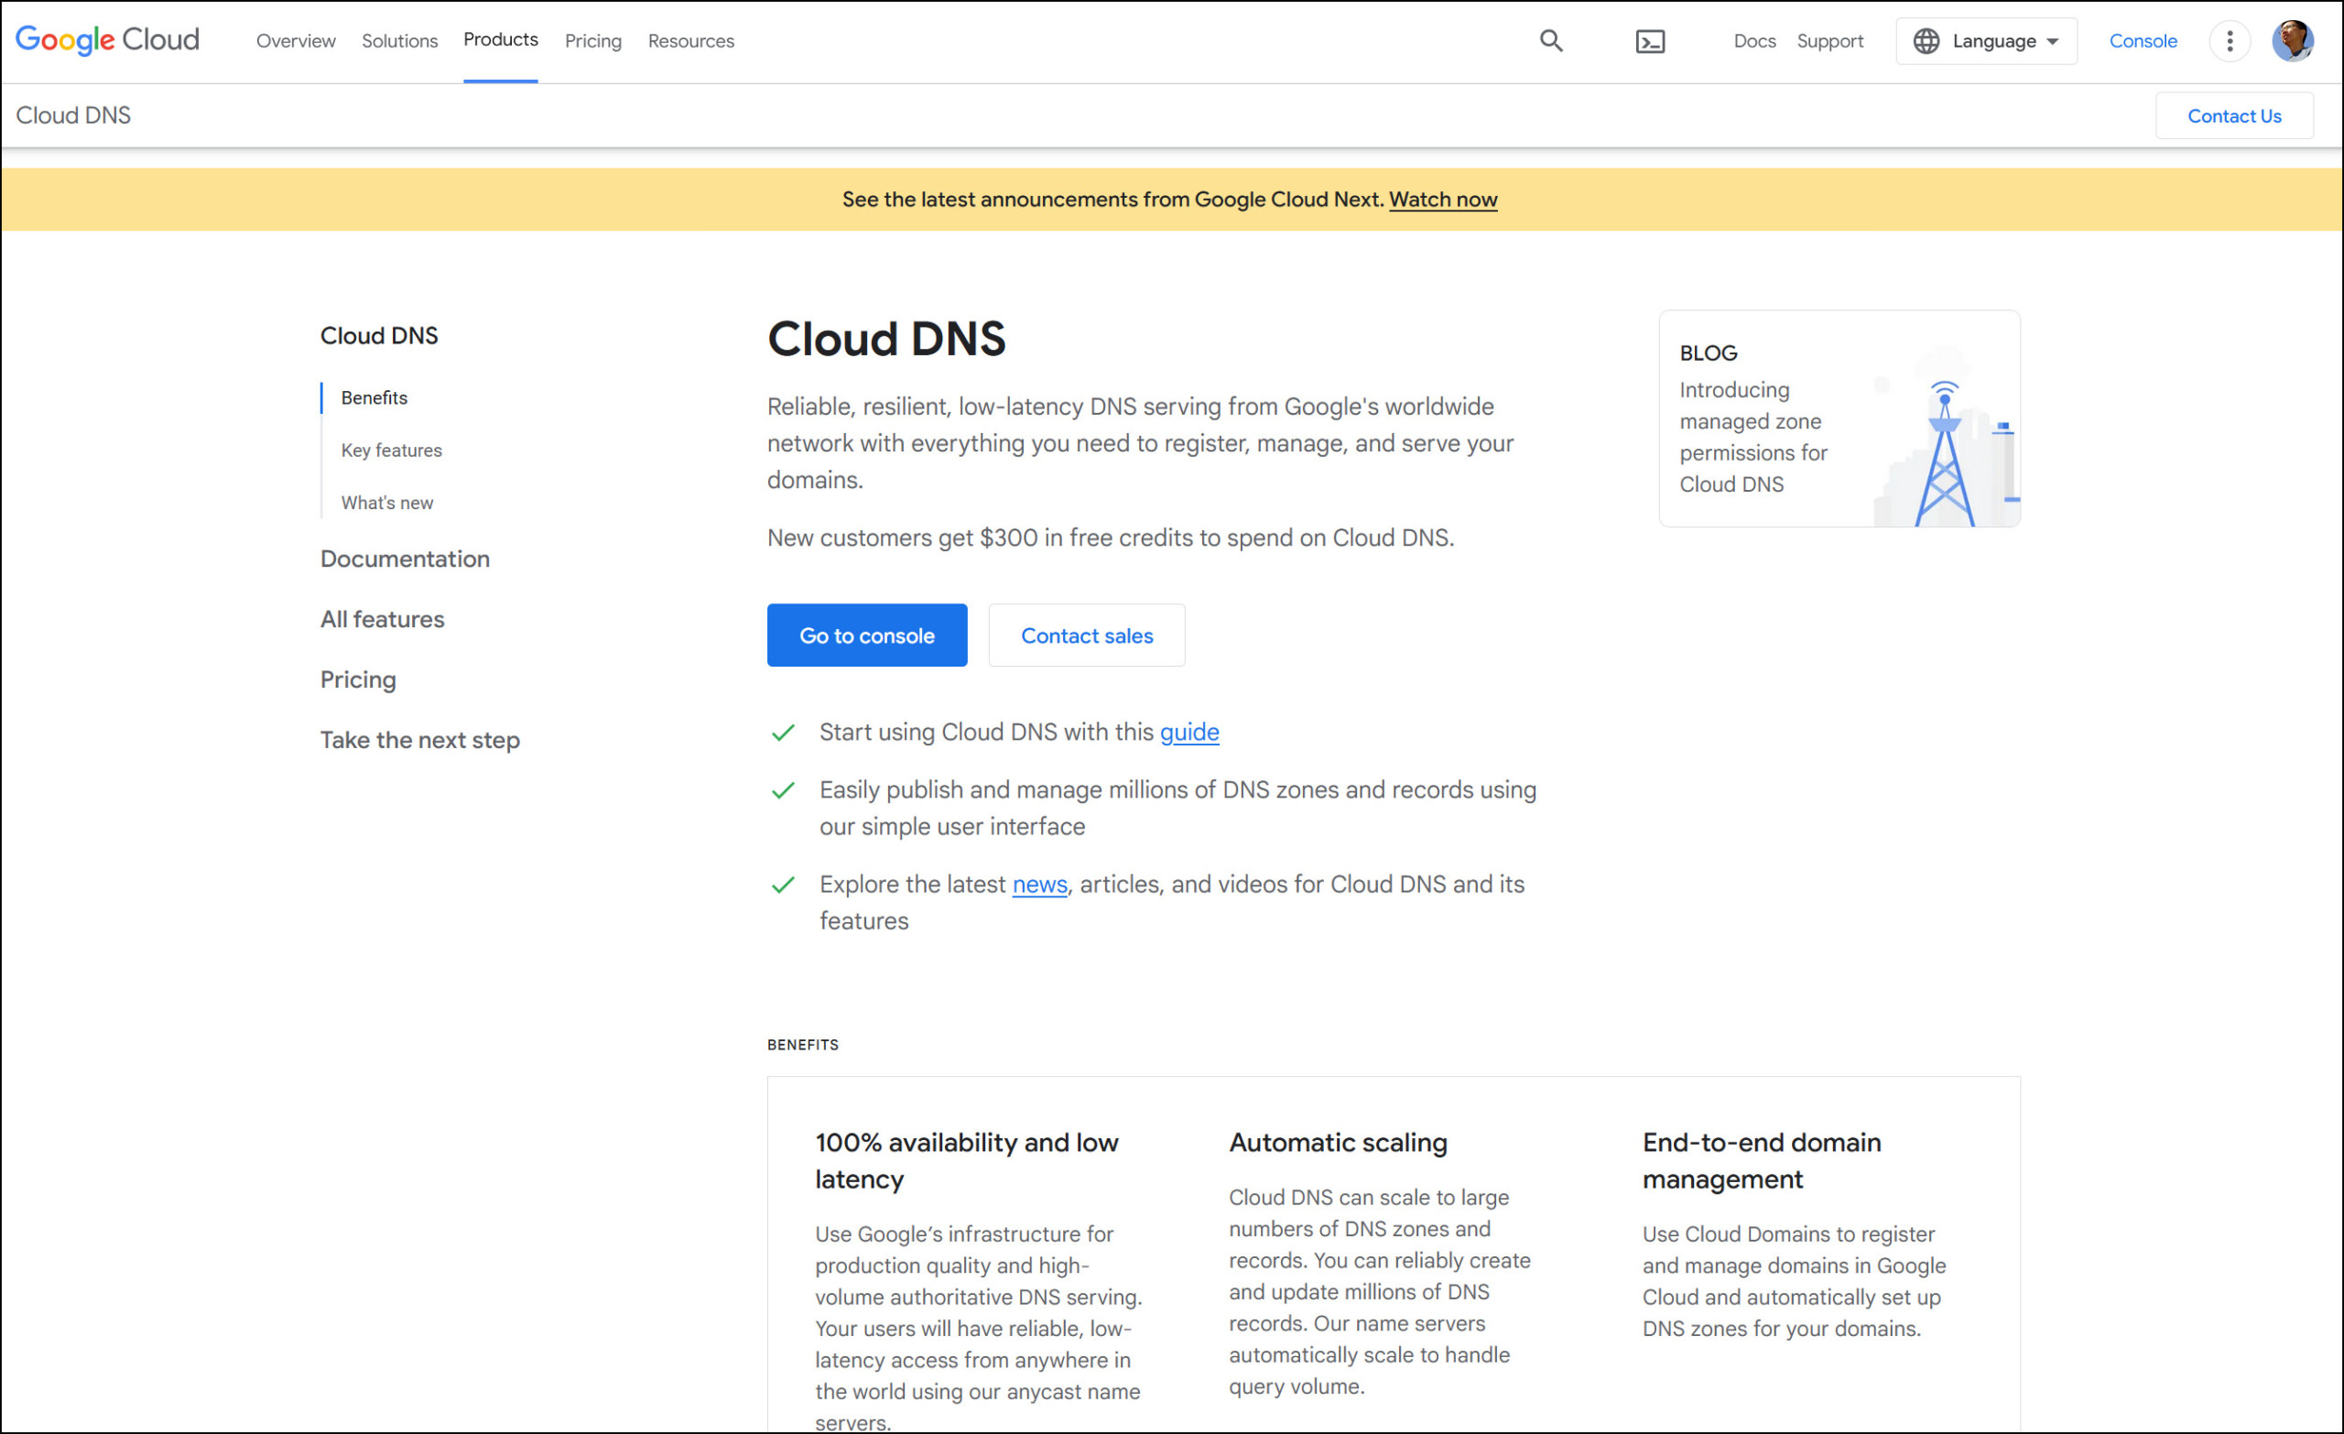Viewport: 2344px width, 1434px height.
Task: Select Key features in the sidebar
Action: coord(391,451)
